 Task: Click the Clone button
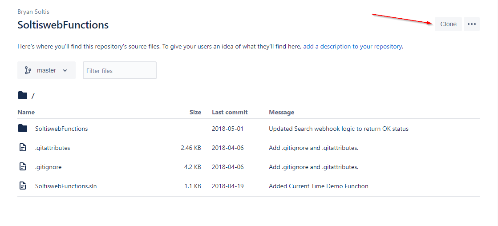click(x=448, y=24)
